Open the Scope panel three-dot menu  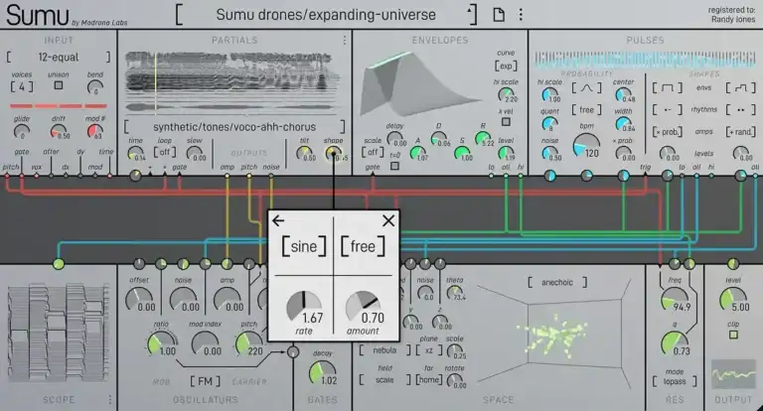110,399
